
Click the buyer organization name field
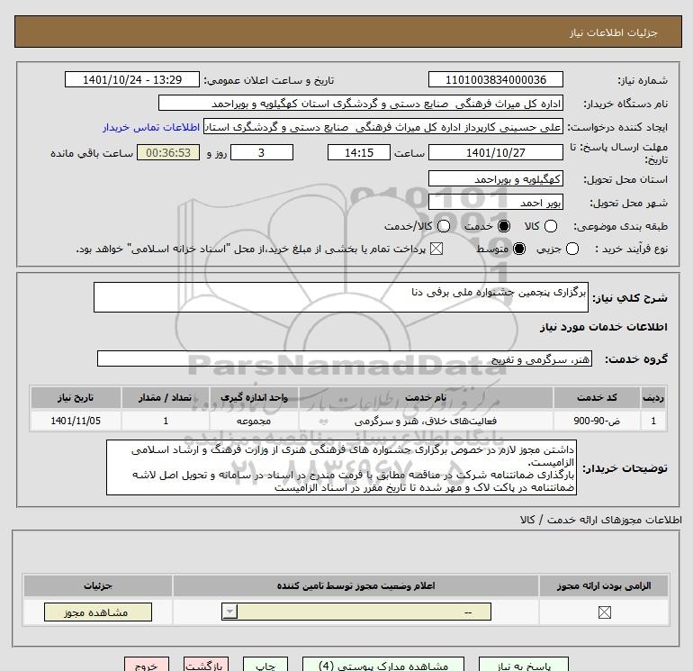(x=361, y=103)
